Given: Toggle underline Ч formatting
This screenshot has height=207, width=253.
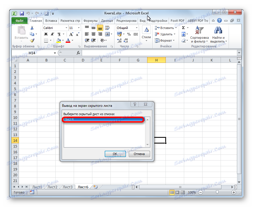Looking at the screenshot, I should coord(59,34).
